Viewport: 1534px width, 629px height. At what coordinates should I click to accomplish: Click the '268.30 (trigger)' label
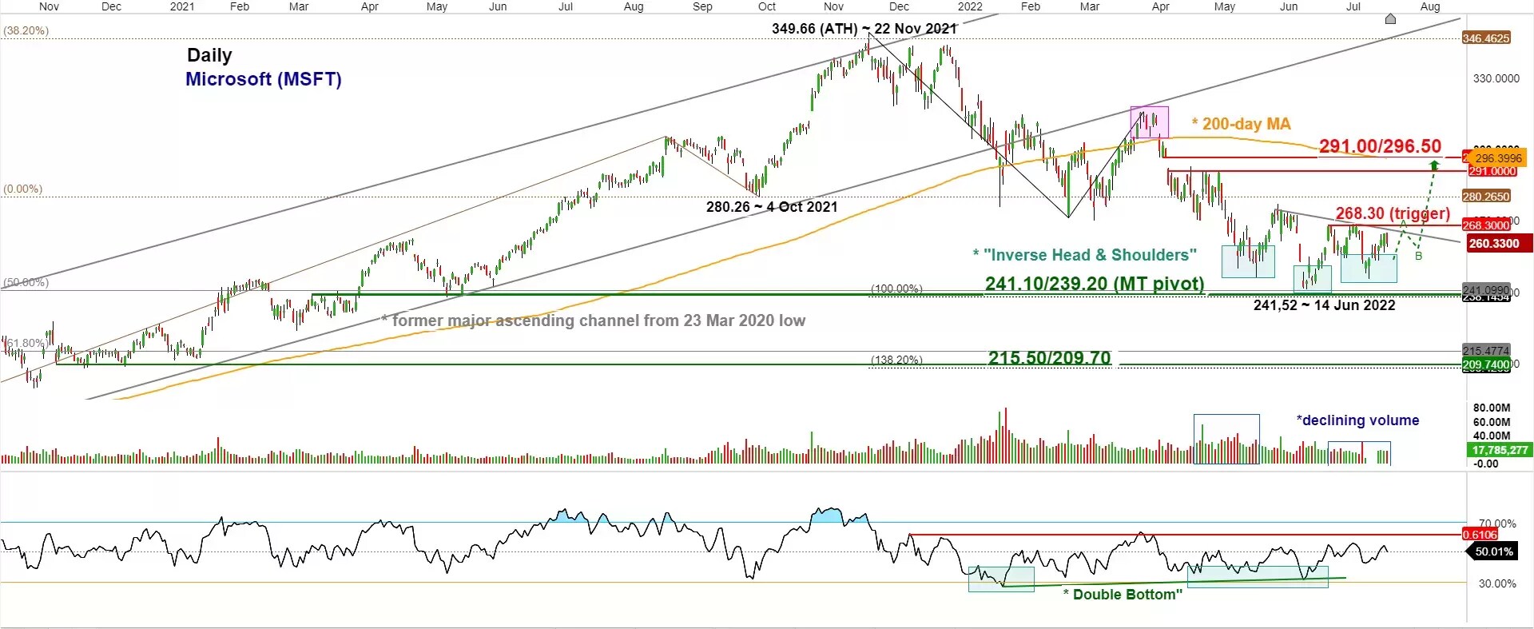1393,213
